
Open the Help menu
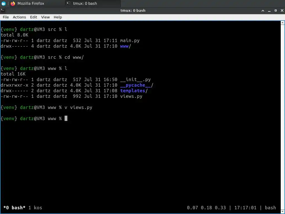pyautogui.click(x=58, y=17)
